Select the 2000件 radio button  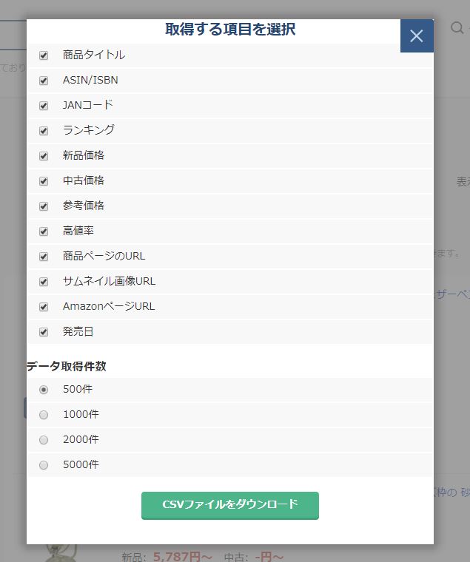(44, 440)
